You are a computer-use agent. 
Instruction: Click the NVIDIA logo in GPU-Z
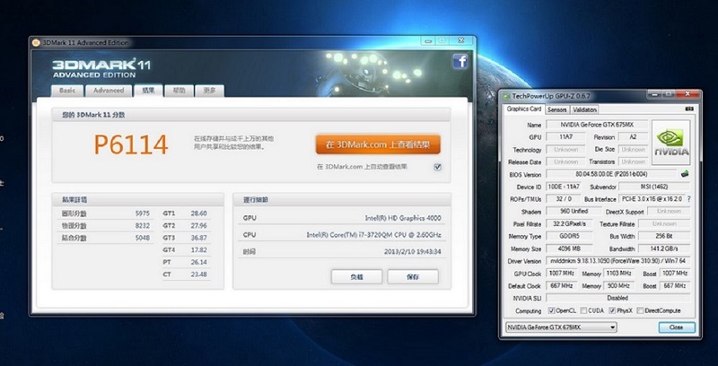click(670, 143)
